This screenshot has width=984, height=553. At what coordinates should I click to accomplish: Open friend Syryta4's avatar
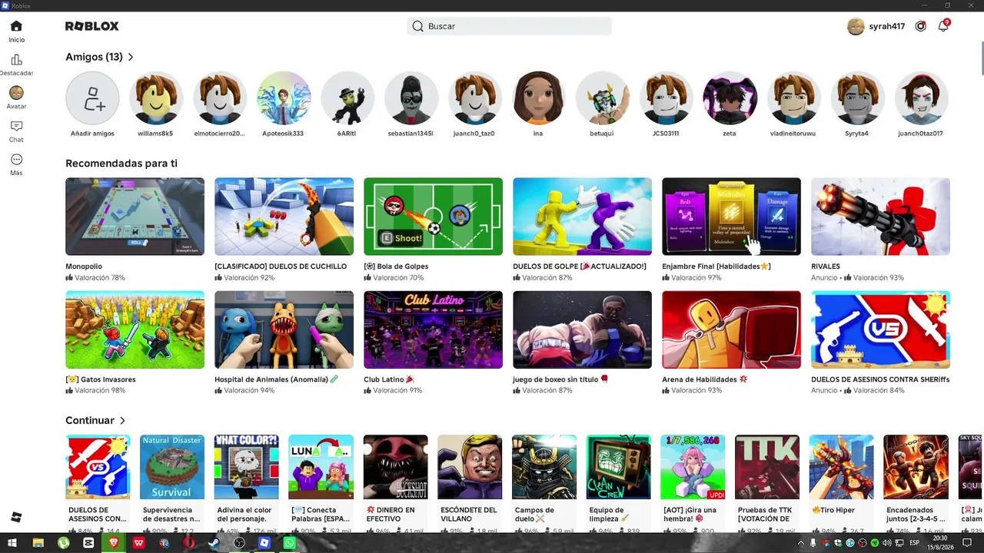tap(857, 98)
